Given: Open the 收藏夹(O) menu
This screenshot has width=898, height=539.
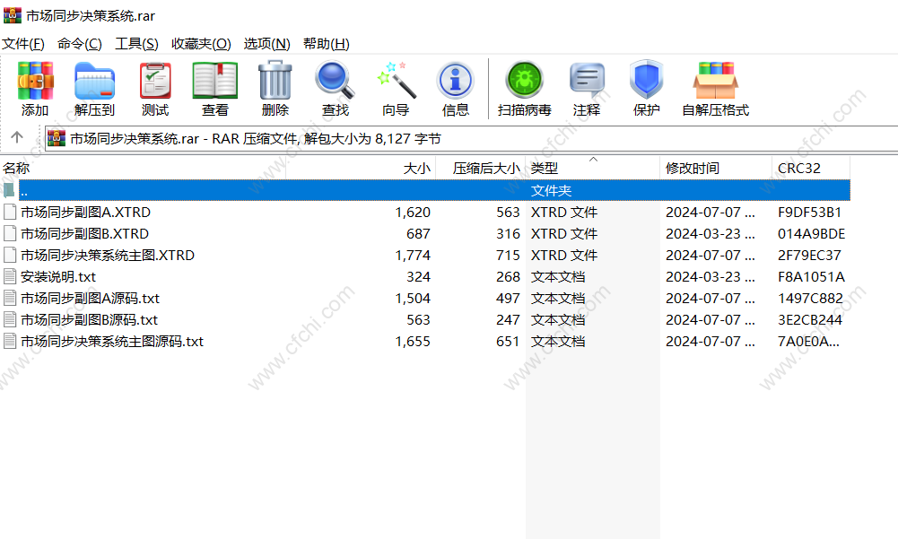Looking at the screenshot, I should click(x=201, y=44).
